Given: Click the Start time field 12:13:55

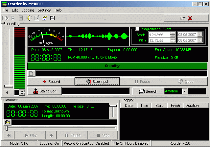Looking at the screenshot, I should pyautogui.click(x=159, y=35).
